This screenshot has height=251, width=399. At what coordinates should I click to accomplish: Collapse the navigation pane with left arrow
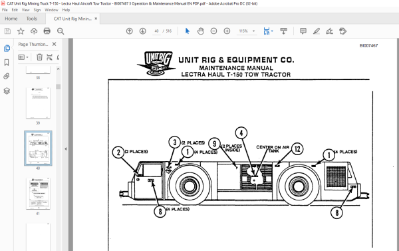65,149
